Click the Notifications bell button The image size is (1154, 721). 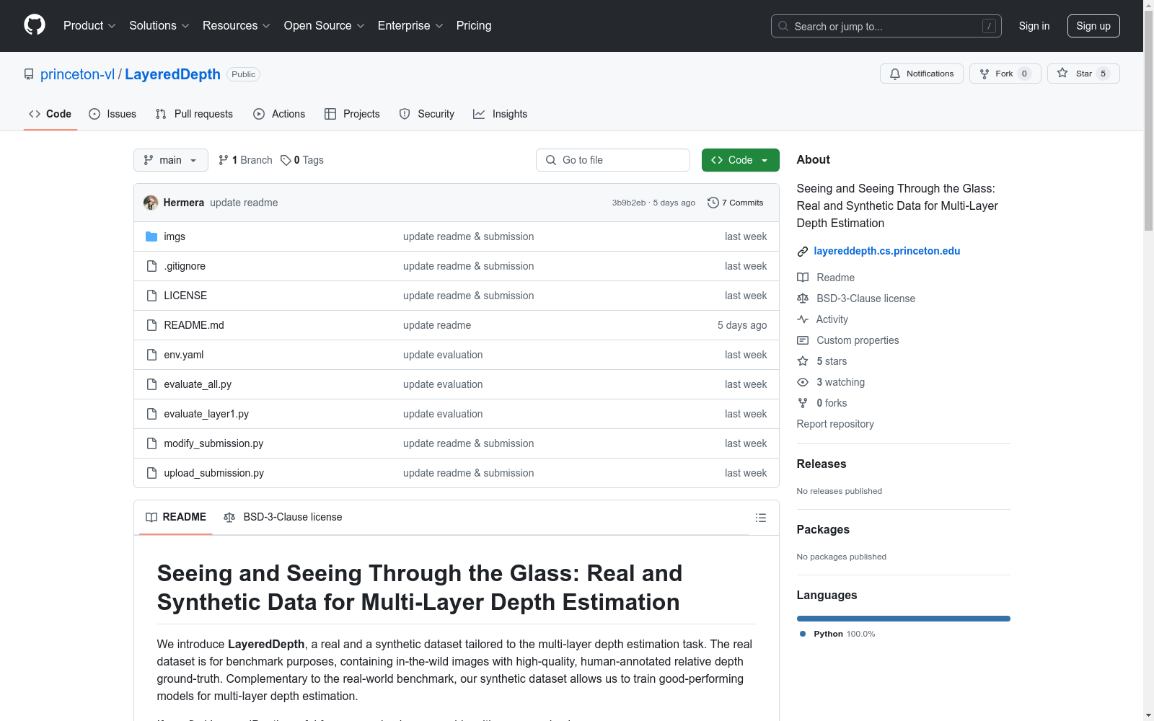point(921,74)
